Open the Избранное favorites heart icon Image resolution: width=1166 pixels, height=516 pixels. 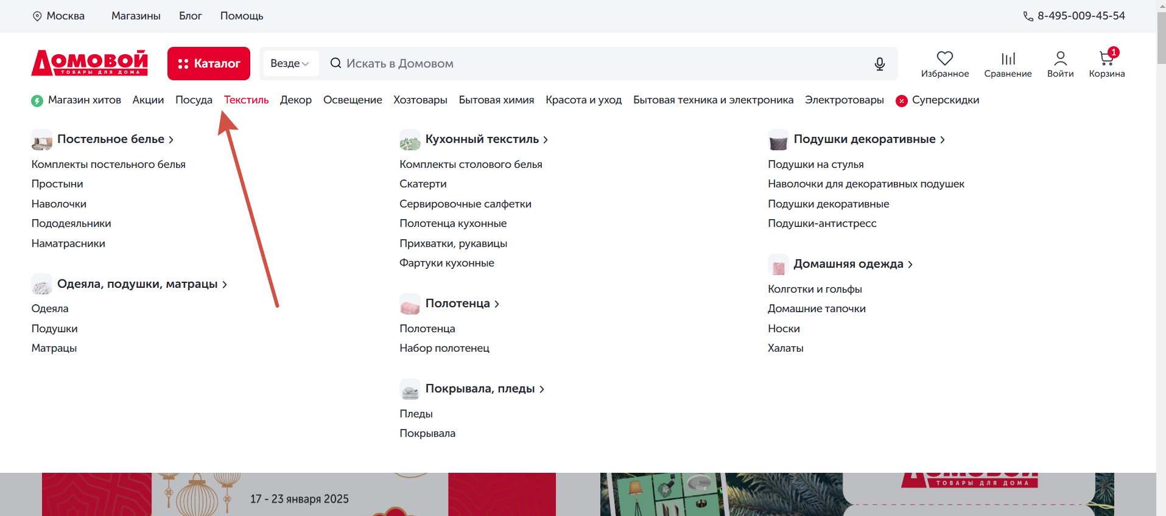(944, 58)
